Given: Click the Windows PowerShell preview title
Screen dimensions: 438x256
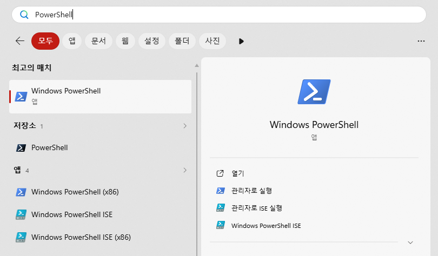Looking at the screenshot, I should [314, 125].
